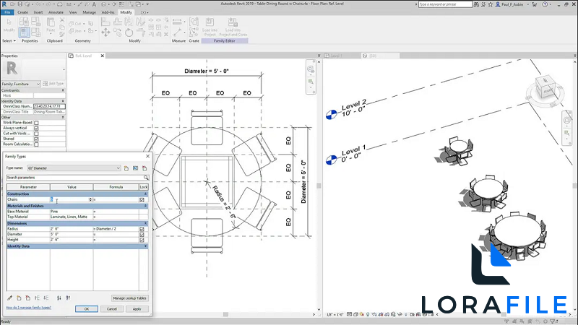Click the search magnifier in Family Types
578x325 pixels.
146,178
